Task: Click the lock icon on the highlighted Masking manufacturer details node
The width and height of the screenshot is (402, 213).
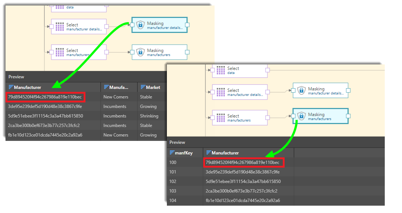Action: point(140,25)
